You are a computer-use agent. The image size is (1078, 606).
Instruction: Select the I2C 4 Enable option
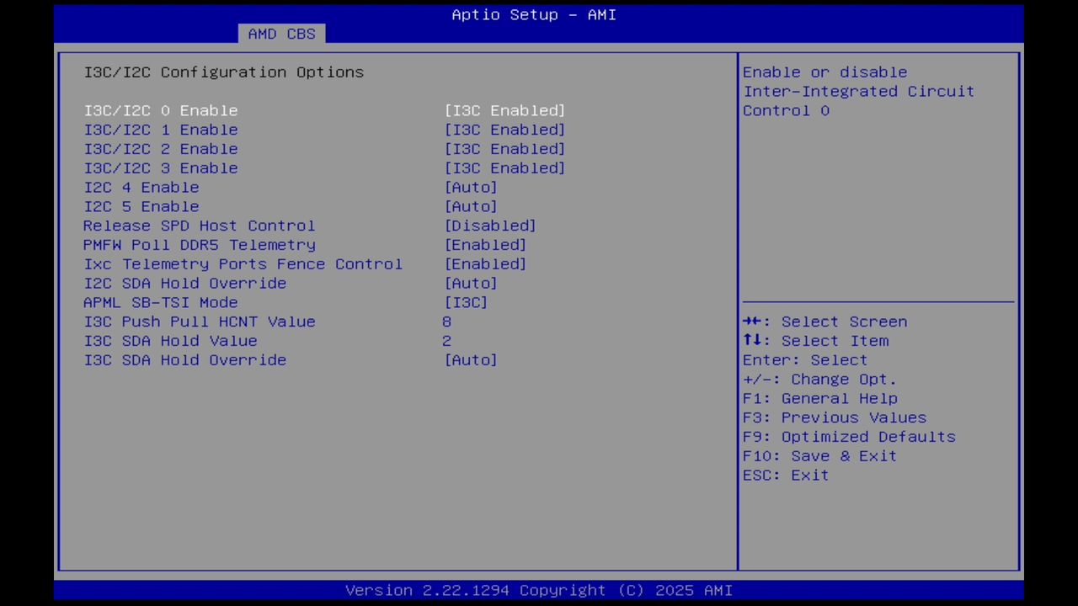click(x=141, y=187)
